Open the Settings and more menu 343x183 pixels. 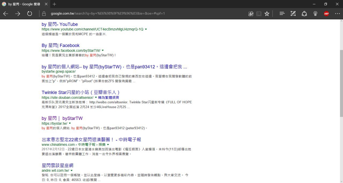pyautogui.click(x=337, y=14)
